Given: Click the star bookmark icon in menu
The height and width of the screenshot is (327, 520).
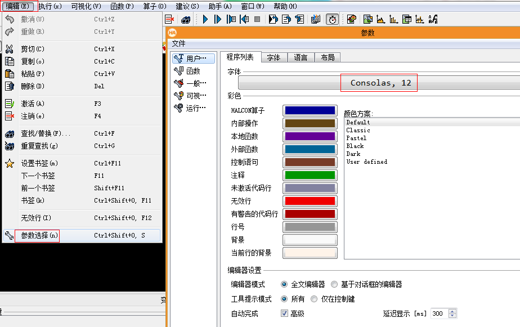Looking at the screenshot, I should [x=9, y=163].
